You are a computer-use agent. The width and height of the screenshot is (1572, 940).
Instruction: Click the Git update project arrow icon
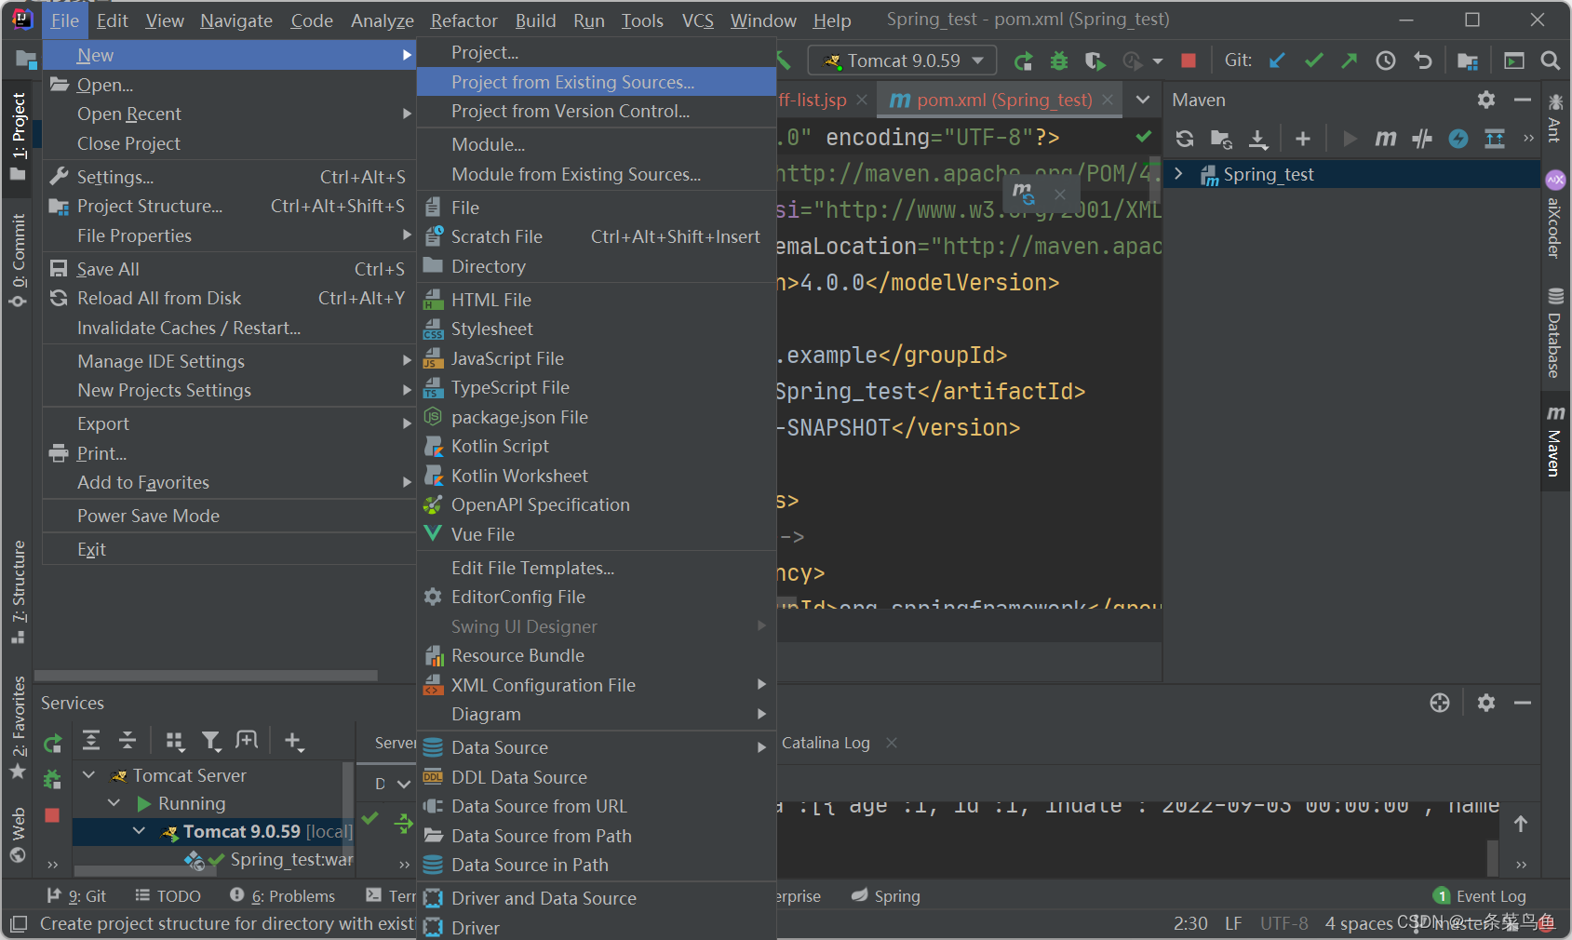click(1278, 60)
